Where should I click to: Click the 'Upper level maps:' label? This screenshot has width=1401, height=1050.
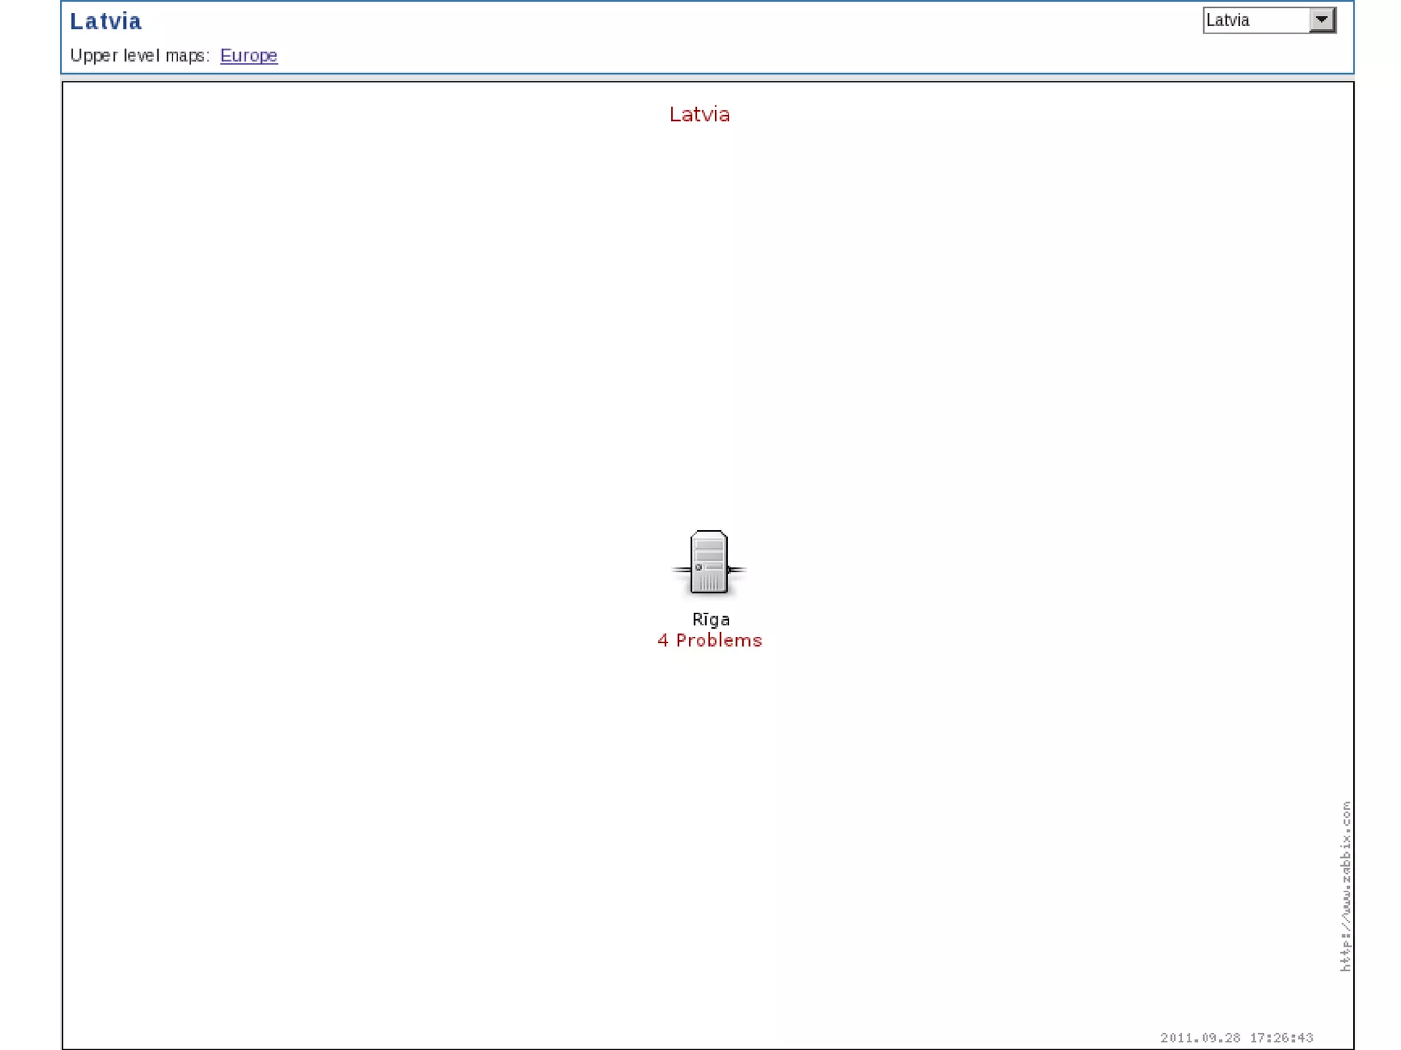[x=140, y=55]
